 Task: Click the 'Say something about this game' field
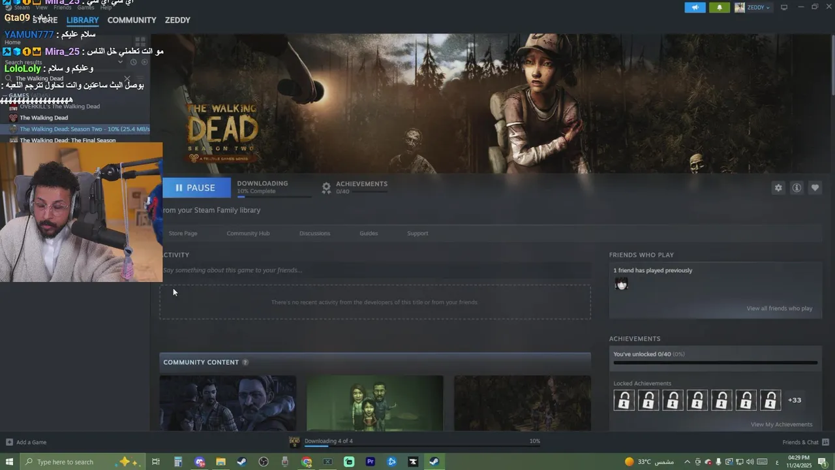(376, 270)
